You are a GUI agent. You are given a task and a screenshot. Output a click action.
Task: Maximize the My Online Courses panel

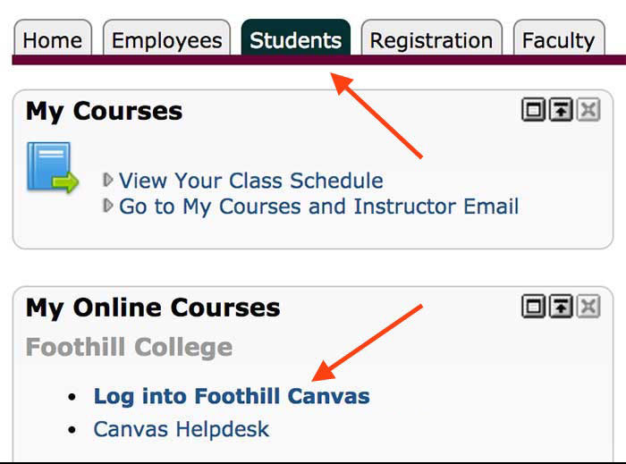(533, 308)
